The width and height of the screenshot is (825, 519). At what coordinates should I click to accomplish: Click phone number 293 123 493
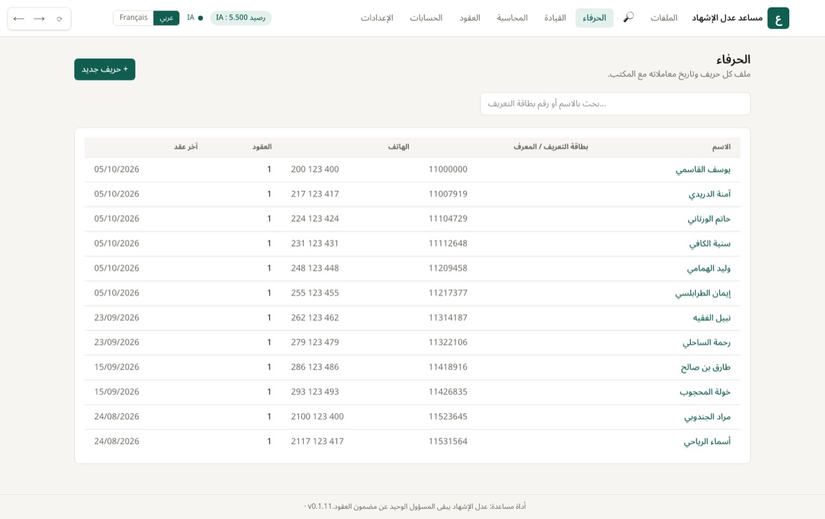pyautogui.click(x=315, y=392)
